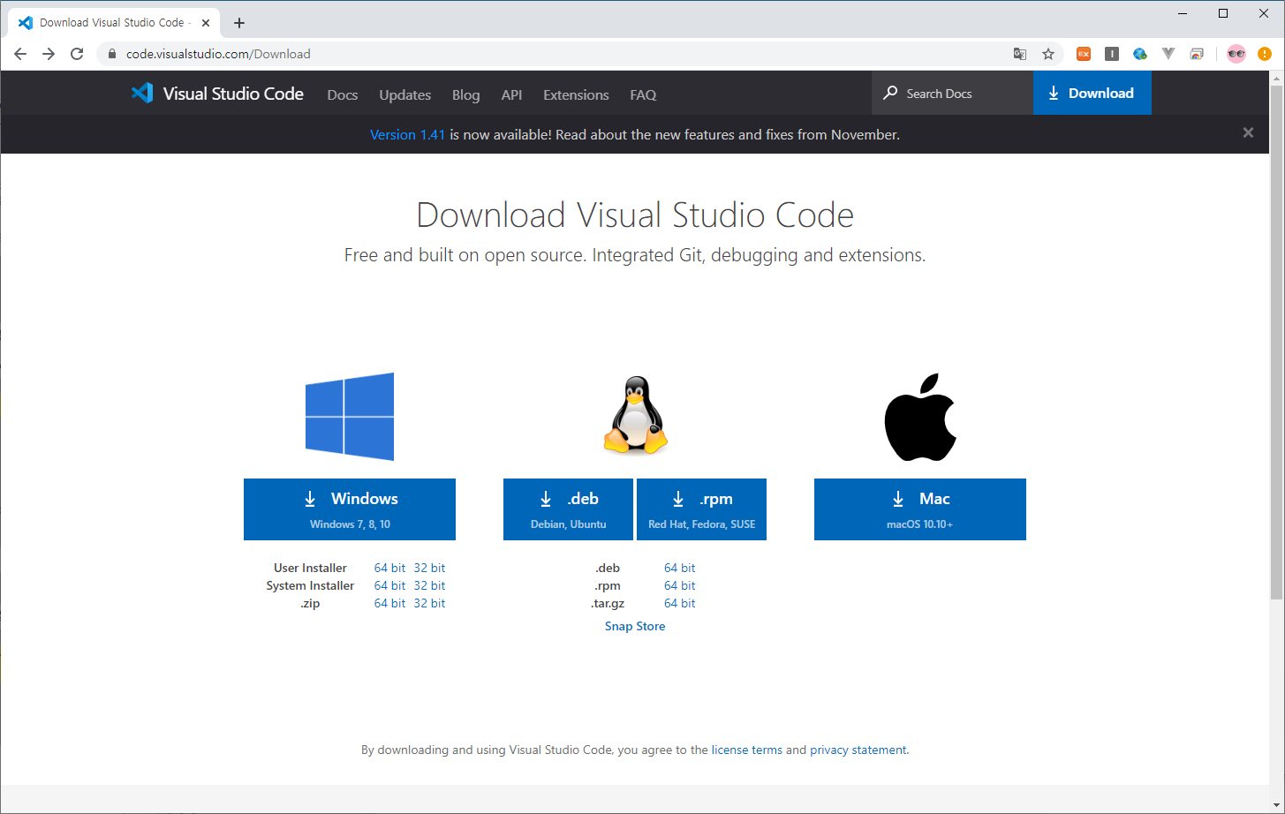This screenshot has width=1285, height=814.
Task: Open the license terms link
Action: click(747, 750)
